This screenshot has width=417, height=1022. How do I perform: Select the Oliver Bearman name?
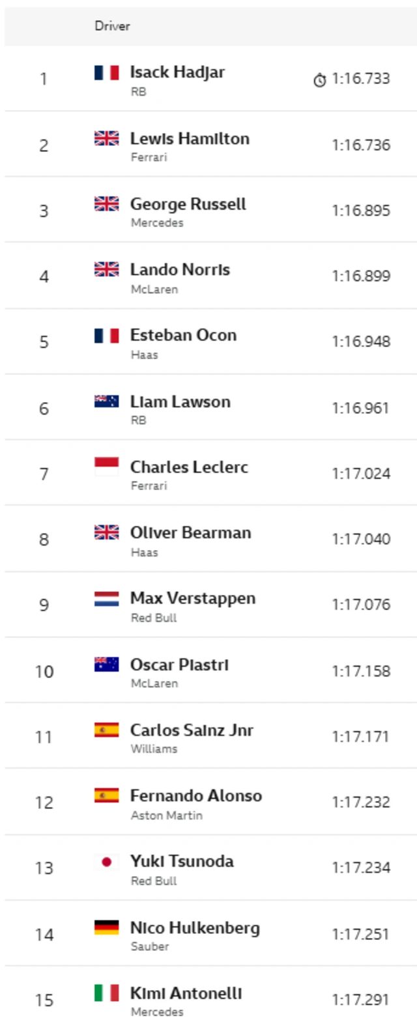190,533
